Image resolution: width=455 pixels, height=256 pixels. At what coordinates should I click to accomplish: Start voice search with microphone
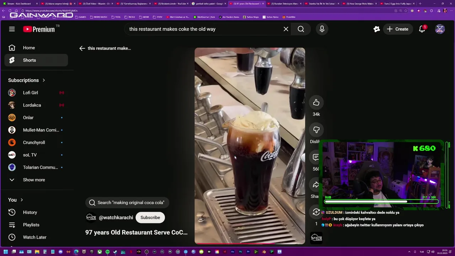[322, 29]
